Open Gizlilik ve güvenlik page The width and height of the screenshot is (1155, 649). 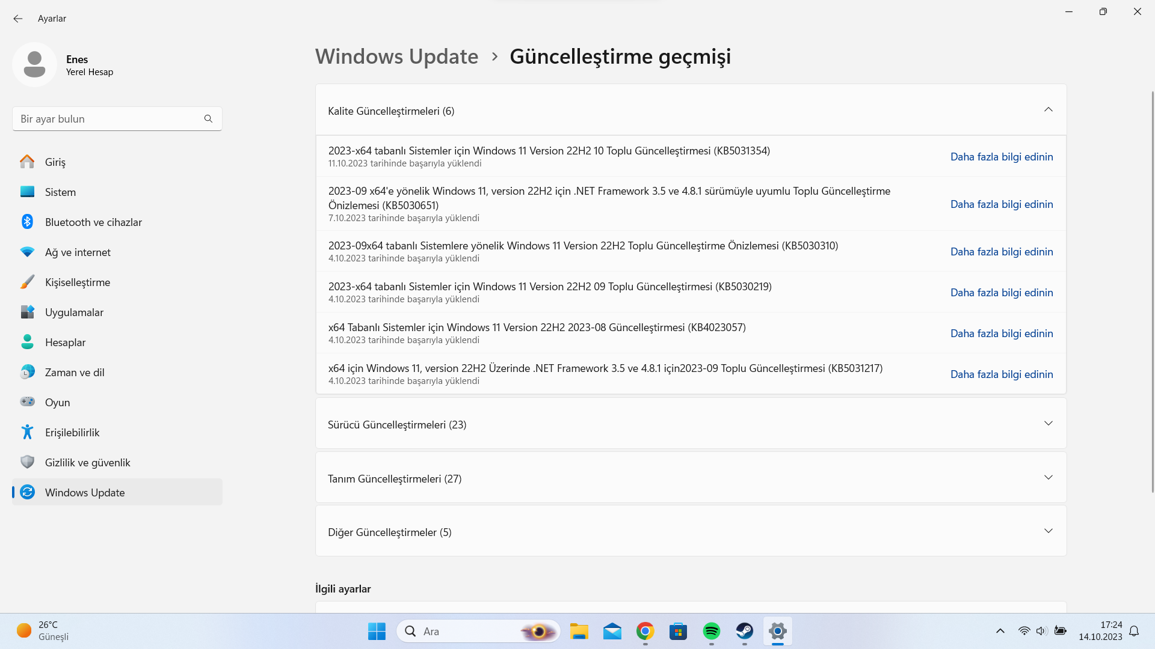87,463
